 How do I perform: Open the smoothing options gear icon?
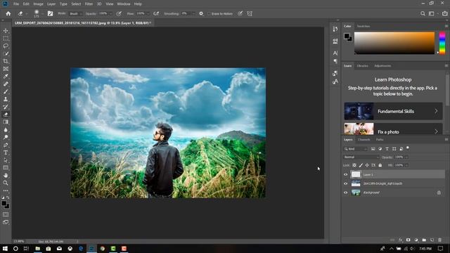[201, 13]
